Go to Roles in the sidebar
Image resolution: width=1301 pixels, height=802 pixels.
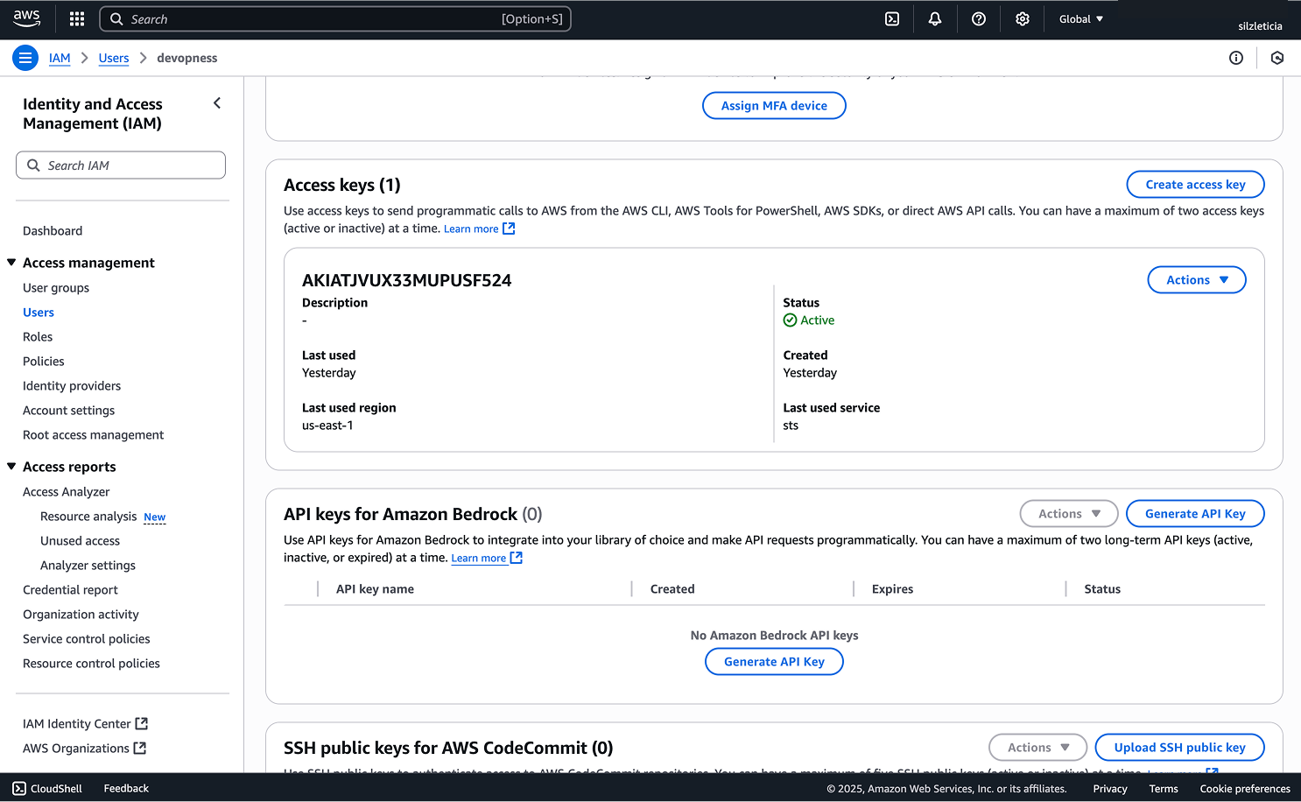38,337
